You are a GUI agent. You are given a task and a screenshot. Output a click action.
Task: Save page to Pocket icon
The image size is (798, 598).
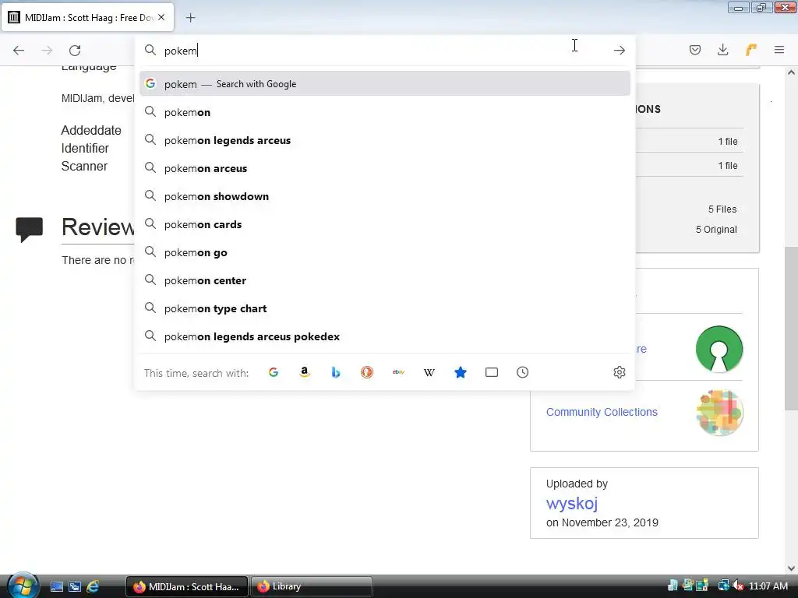[695, 50]
